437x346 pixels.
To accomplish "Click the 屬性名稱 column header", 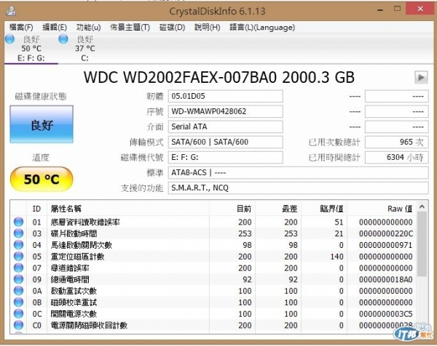I will point(128,209).
